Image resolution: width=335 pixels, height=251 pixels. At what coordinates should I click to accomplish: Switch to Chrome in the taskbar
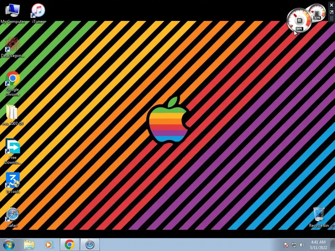(x=70, y=244)
